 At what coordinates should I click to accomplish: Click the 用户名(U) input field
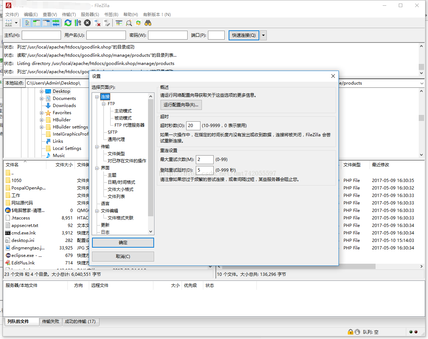pos(106,35)
